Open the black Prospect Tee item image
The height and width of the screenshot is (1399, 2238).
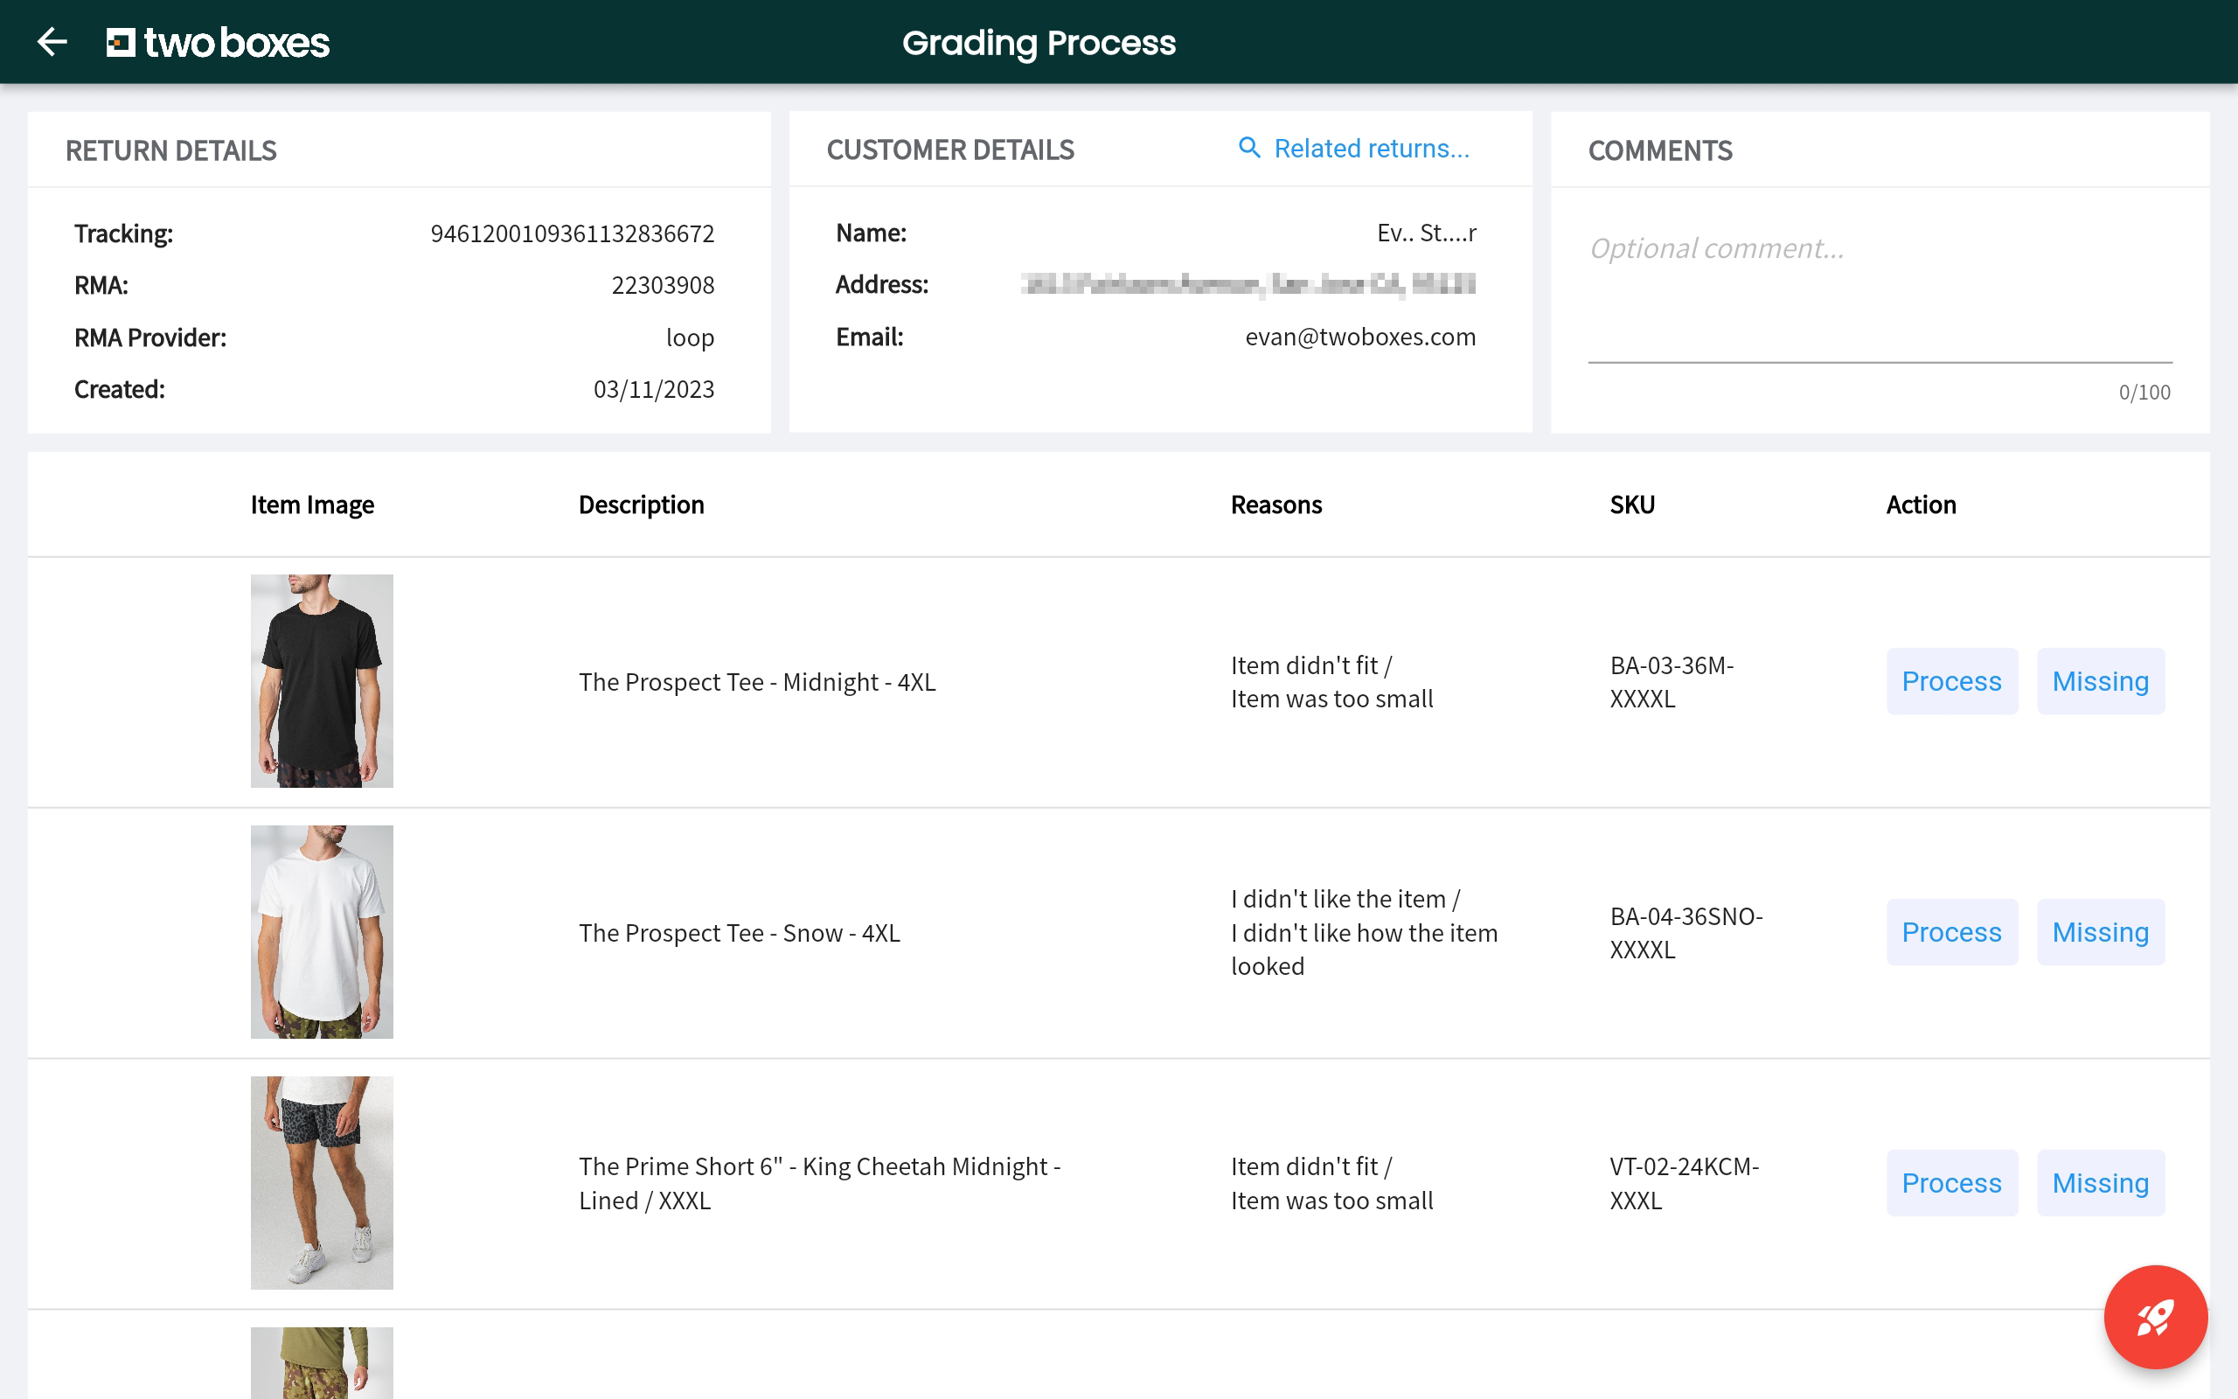pos(322,681)
